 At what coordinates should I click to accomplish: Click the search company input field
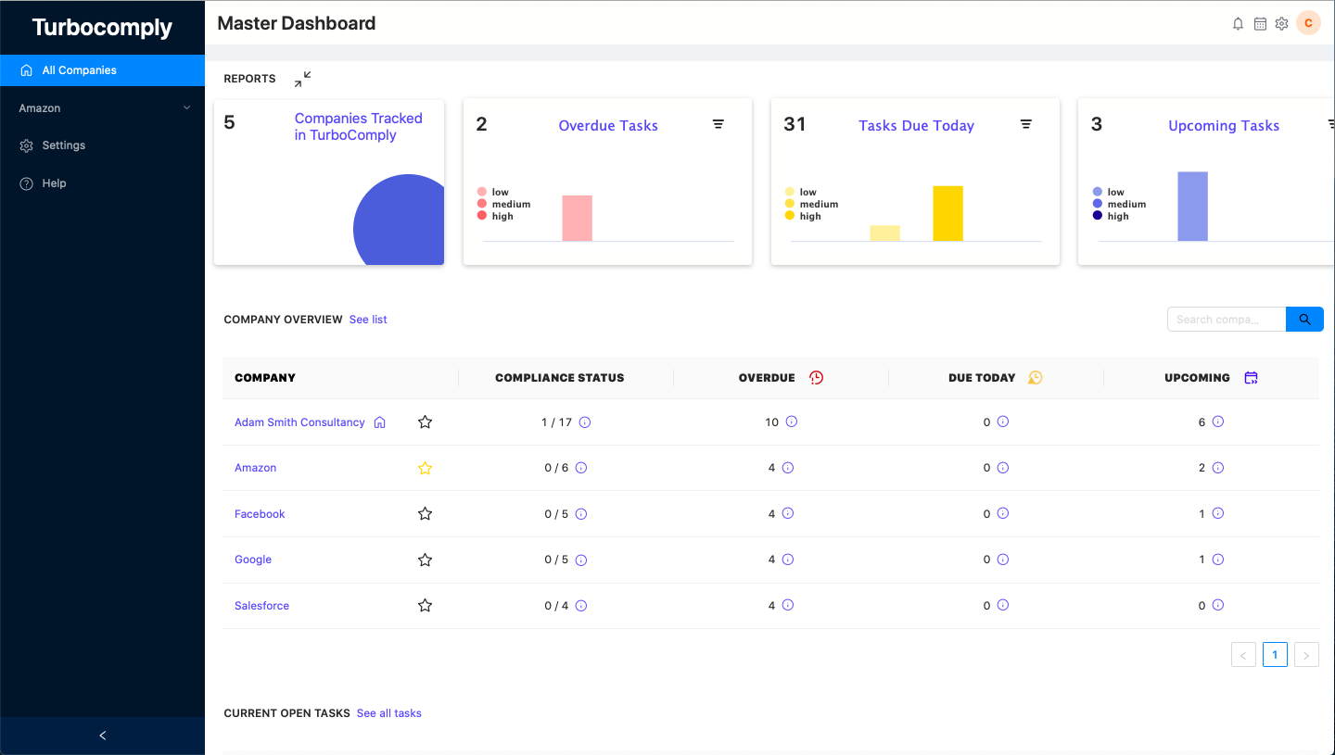1227,320
